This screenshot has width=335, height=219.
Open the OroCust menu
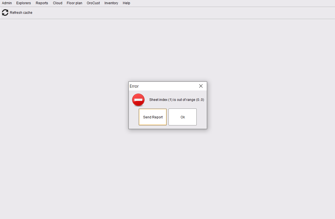click(93, 3)
